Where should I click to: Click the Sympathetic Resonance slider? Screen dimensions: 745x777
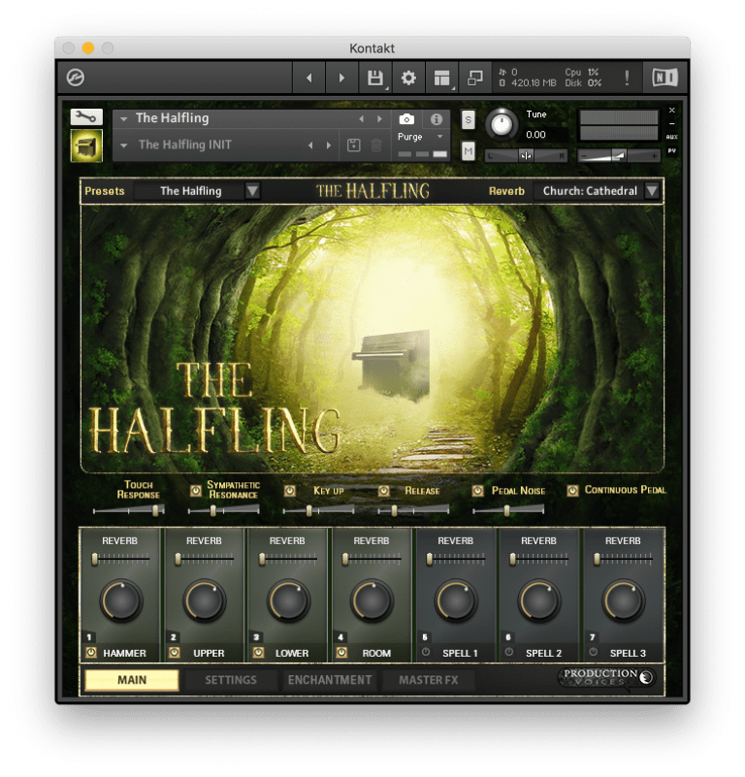click(x=223, y=510)
